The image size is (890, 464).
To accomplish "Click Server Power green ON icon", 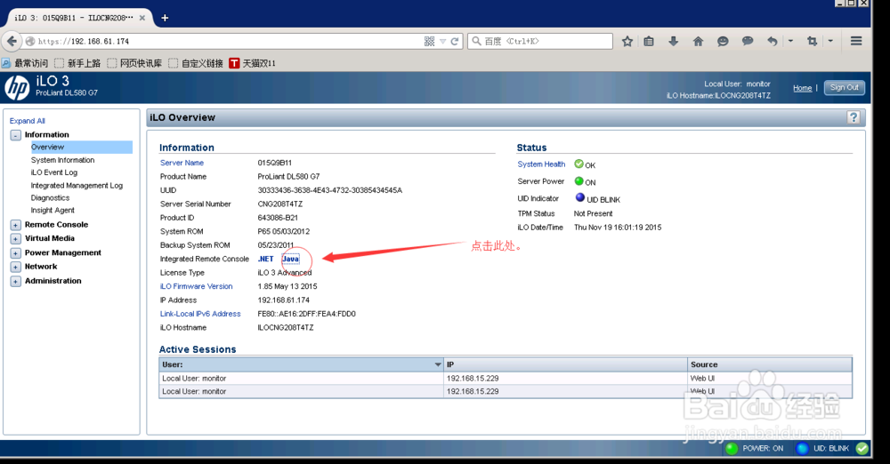I will pos(579,181).
